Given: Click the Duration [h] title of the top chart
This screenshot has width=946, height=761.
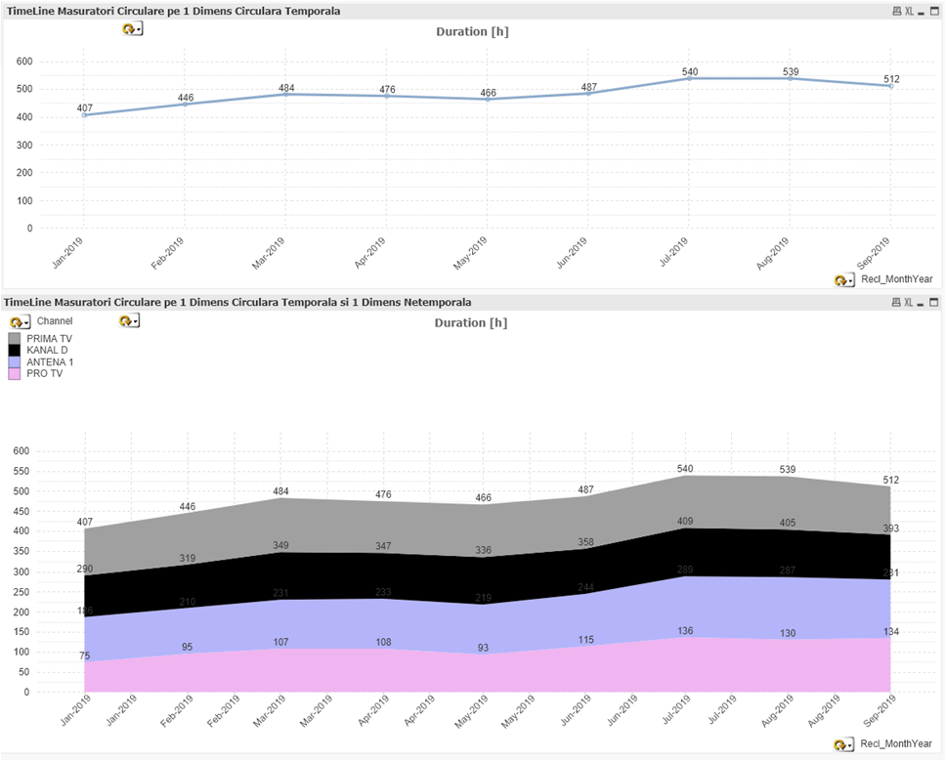Looking at the screenshot, I should [x=472, y=32].
